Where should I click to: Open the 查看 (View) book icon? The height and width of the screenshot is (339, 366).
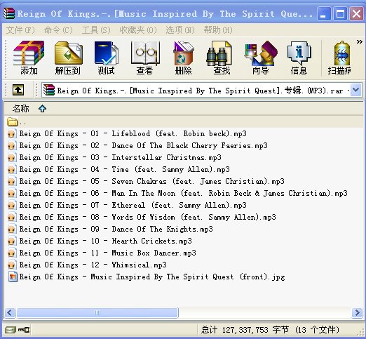145,58
